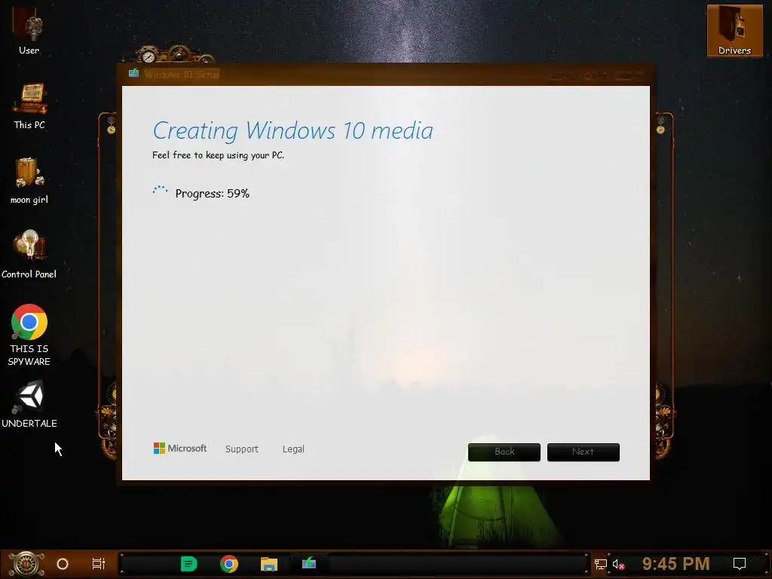Select Windows 10 Setup taskbar icon
Screen dimensions: 772x579
point(309,562)
